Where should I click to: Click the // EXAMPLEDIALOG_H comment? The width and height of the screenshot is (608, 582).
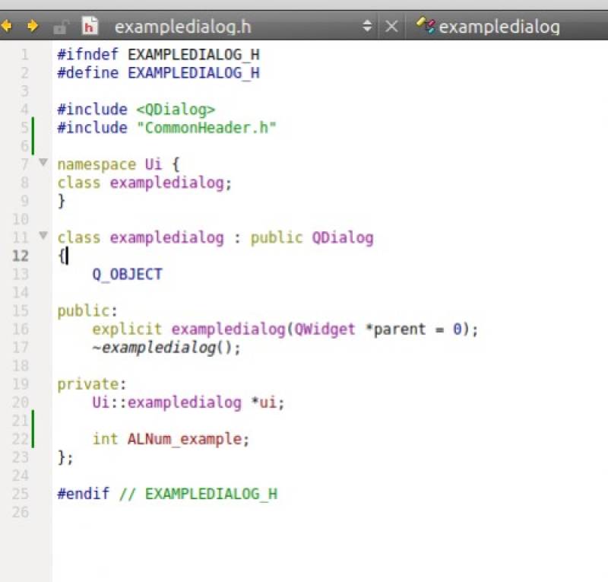click(x=198, y=495)
